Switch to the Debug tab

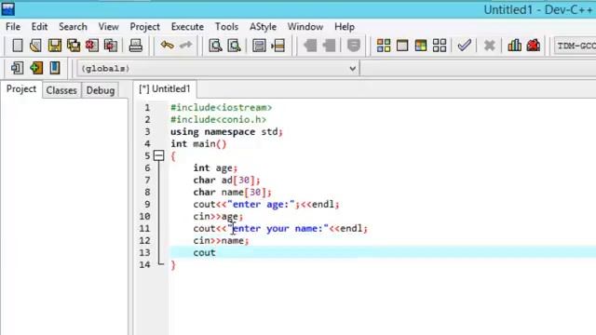click(101, 90)
